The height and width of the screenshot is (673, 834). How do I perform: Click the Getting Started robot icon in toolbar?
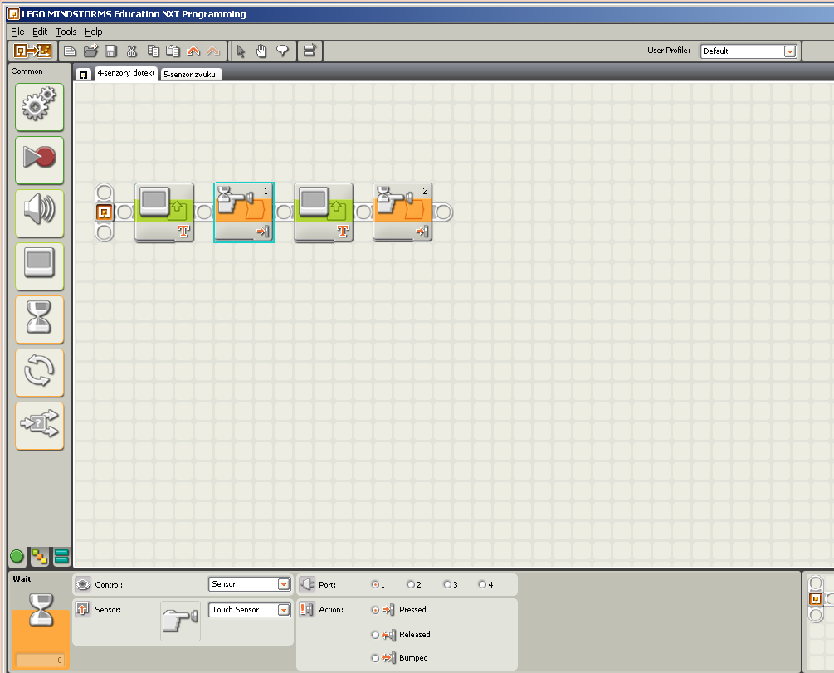pos(32,51)
